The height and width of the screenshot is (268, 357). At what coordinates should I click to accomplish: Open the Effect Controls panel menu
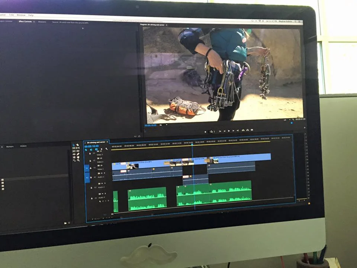pos(34,22)
